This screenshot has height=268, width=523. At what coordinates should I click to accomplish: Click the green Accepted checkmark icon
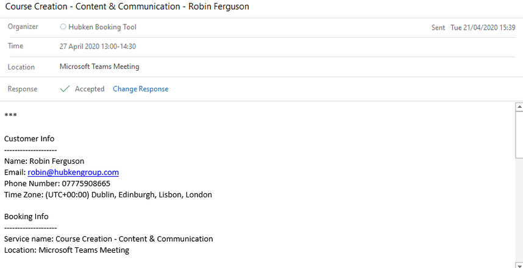coord(65,89)
